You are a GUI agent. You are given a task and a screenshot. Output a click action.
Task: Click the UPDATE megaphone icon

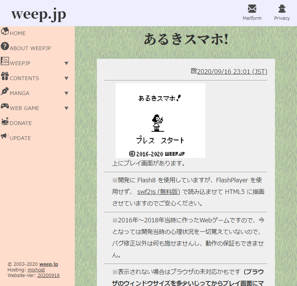pyautogui.click(x=5, y=136)
